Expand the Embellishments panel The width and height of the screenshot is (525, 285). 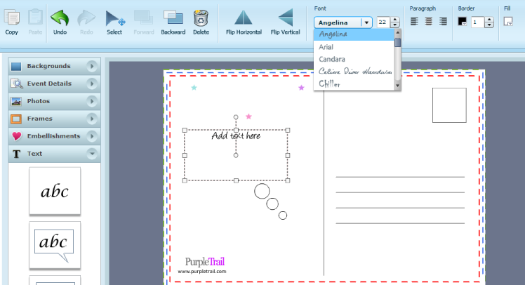92,136
